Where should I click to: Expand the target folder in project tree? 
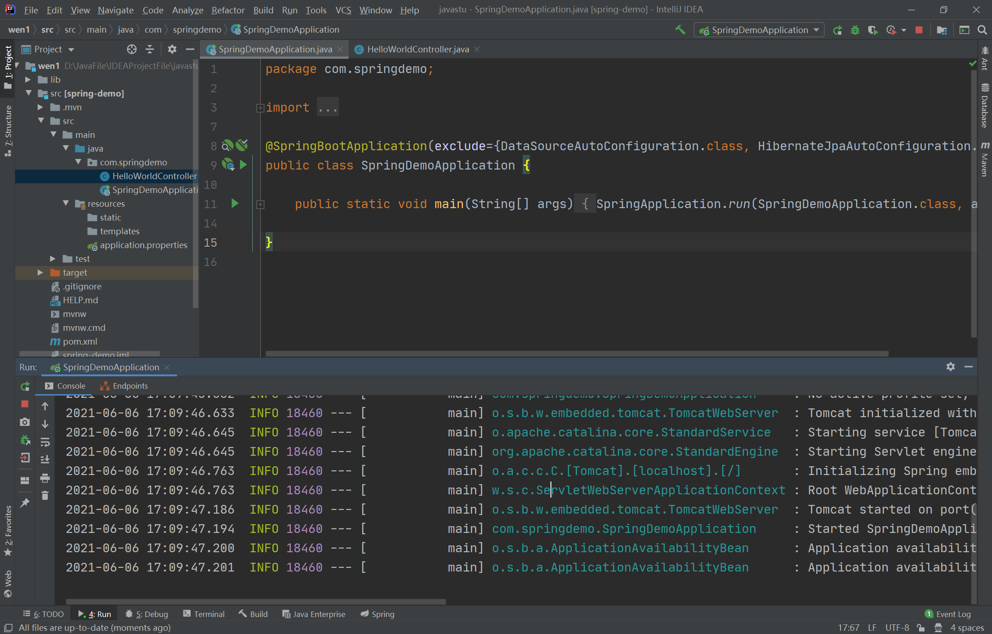[40, 272]
